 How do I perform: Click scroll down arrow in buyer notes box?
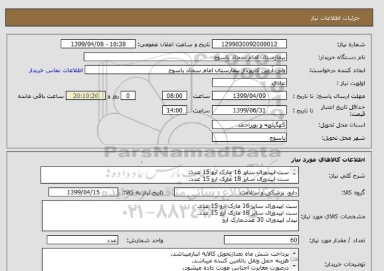pyautogui.click(x=295, y=266)
